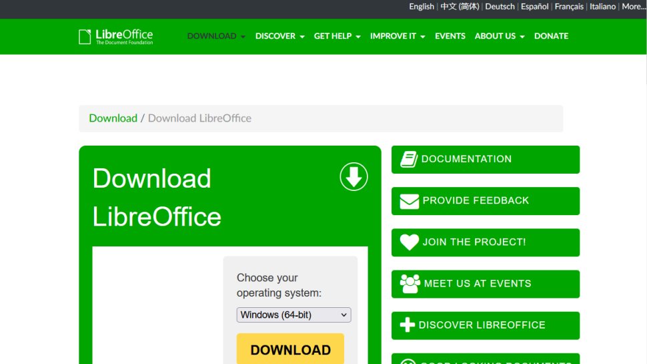647x364 pixels.
Task: Click the circular download arrow icon
Action: [354, 176]
